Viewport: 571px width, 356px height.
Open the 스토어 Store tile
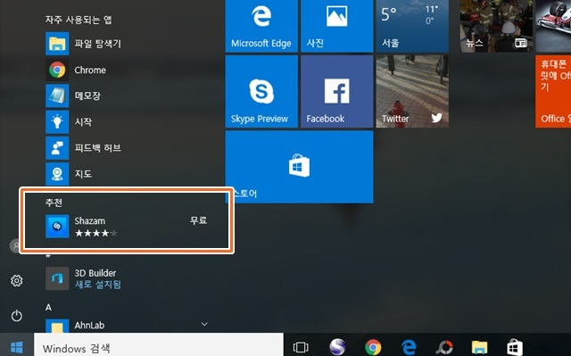click(x=300, y=167)
